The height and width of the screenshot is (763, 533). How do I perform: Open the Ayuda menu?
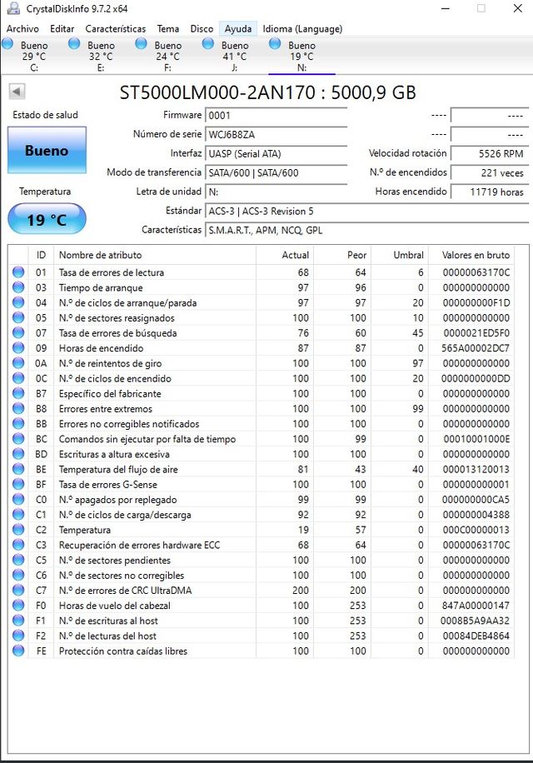238,28
